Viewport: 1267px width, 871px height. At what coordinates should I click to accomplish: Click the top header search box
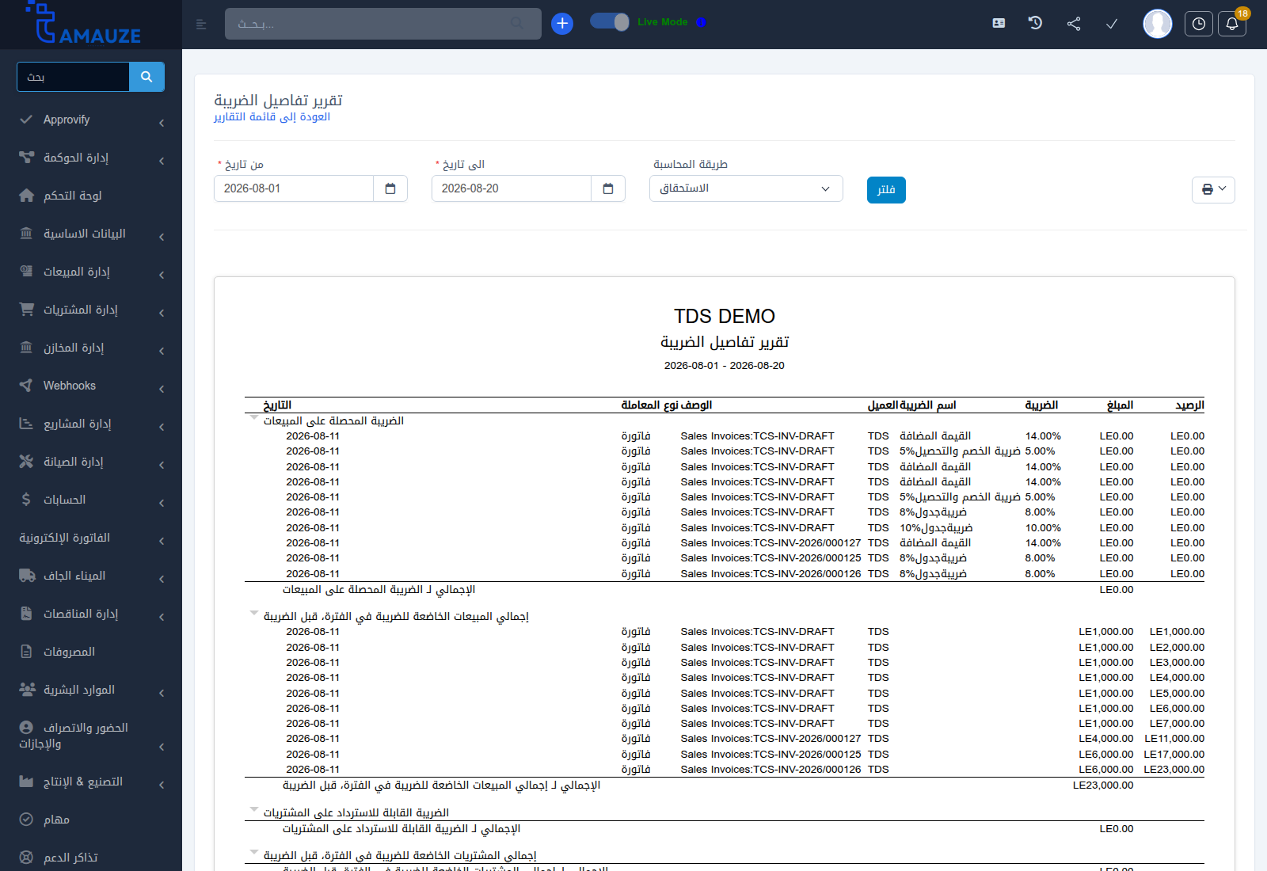(x=383, y=24)
